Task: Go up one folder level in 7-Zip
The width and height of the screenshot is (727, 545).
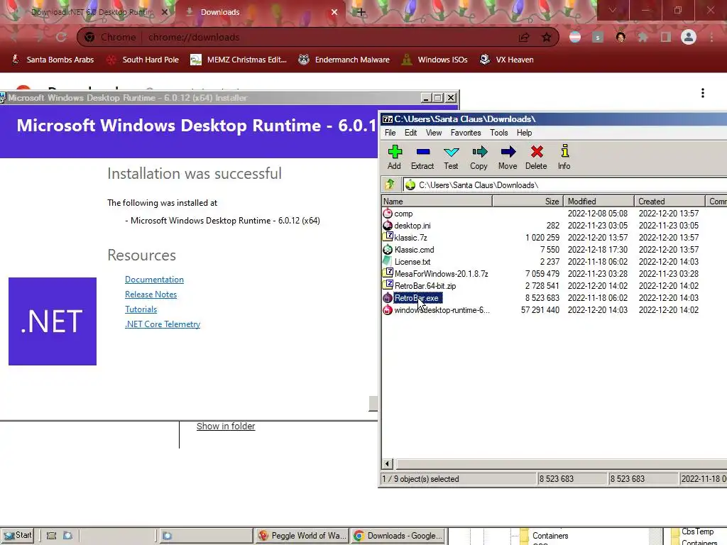Action: [390, 185]
